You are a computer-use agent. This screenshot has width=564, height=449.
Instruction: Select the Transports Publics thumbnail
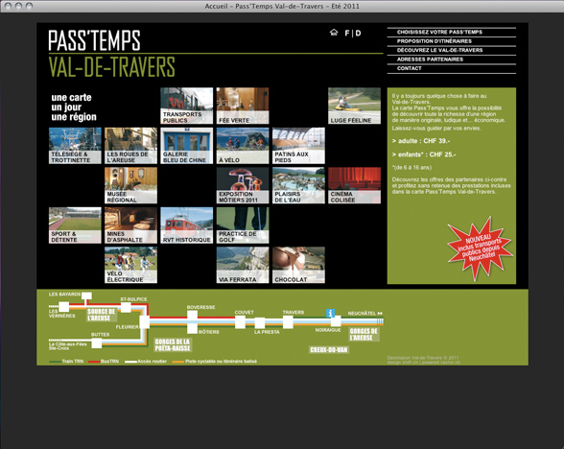pyautogui.click(x=187, y=106)
